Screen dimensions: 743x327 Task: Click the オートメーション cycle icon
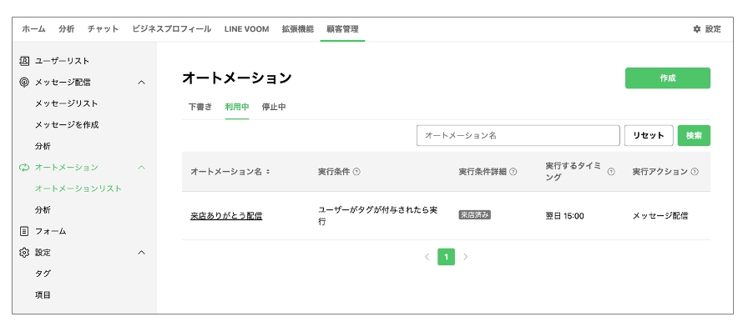click(23, 168)
